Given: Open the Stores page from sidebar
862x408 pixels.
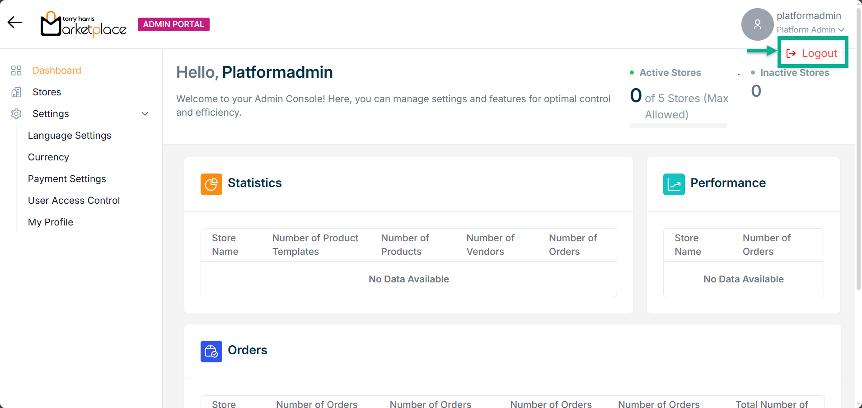Looking at the screenshot, I should click(47, 92).
